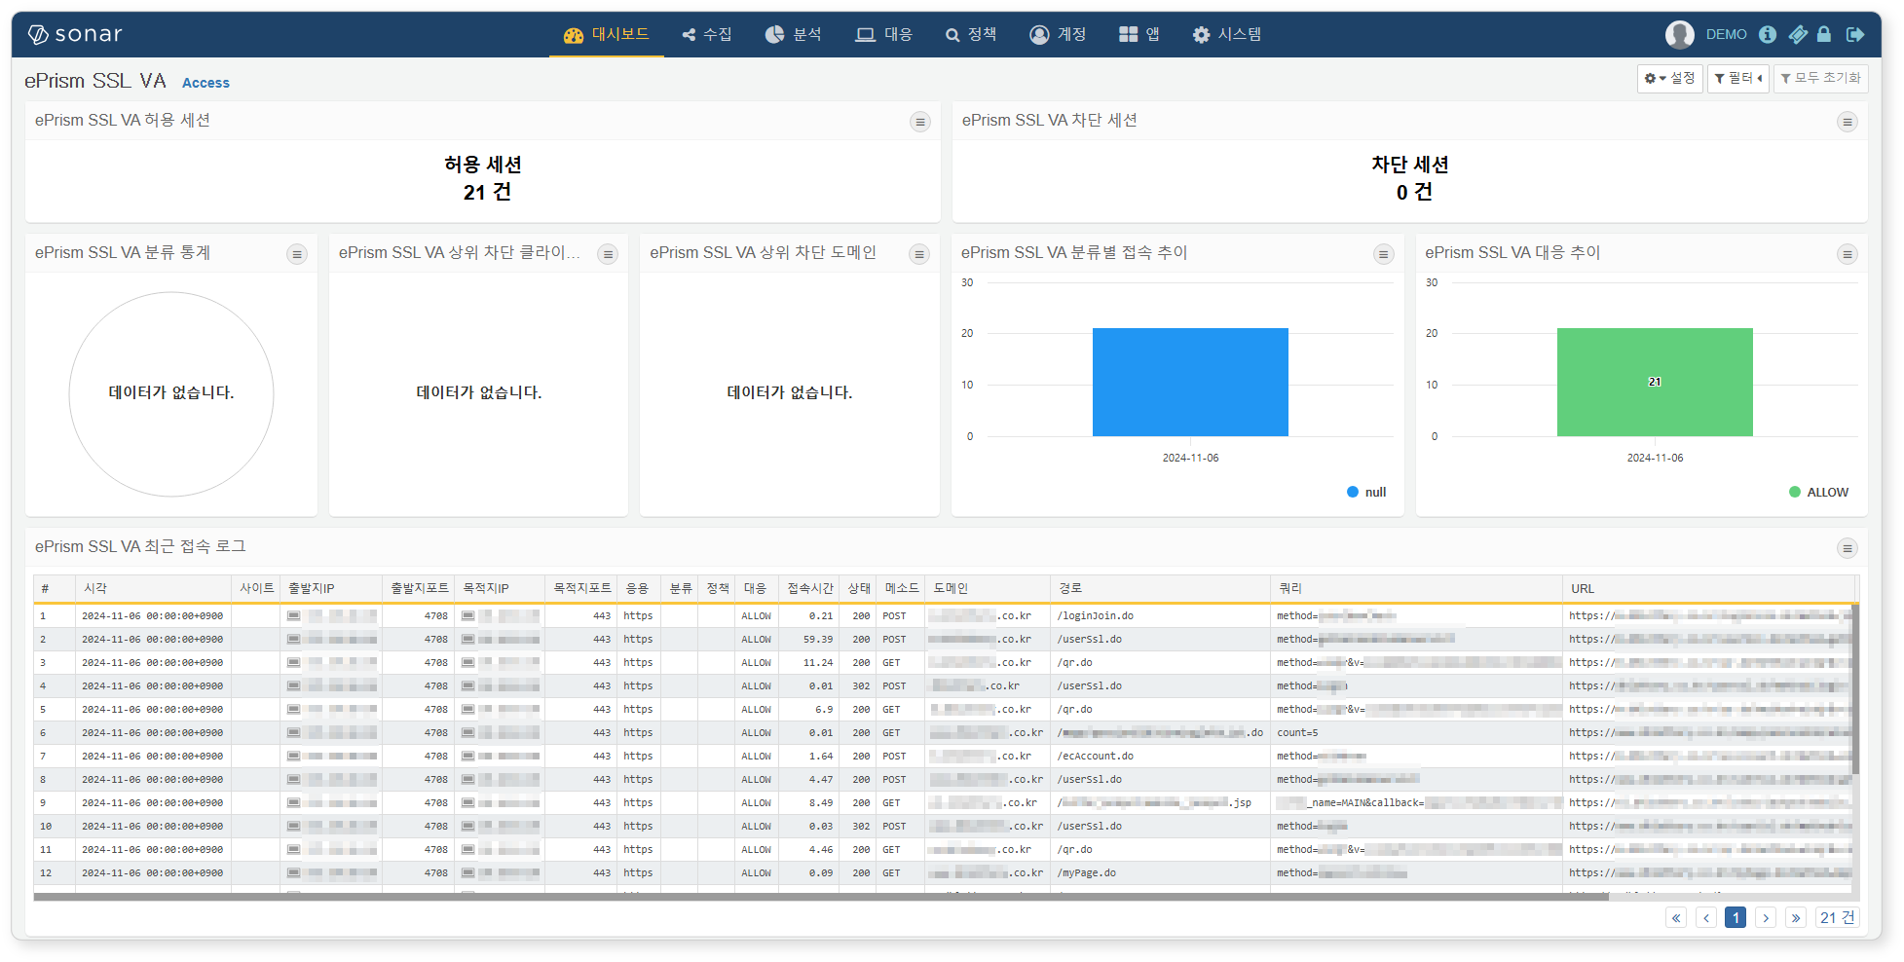
Task: Go to next page of log
Action: pyautogui.click(x=1766, y=917)
